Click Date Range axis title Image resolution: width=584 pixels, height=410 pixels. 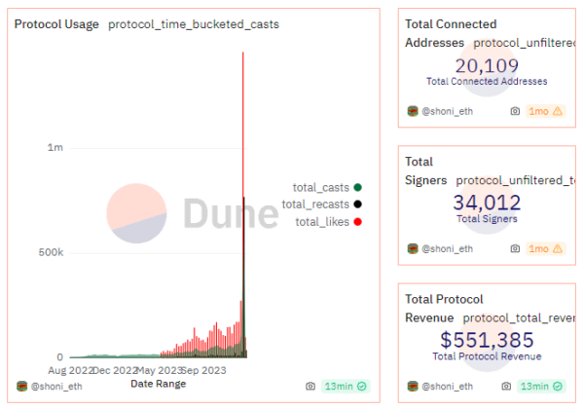click(x=159, y=384)
